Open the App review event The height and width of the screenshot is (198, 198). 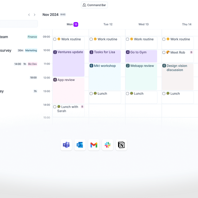tap(69, 91)
